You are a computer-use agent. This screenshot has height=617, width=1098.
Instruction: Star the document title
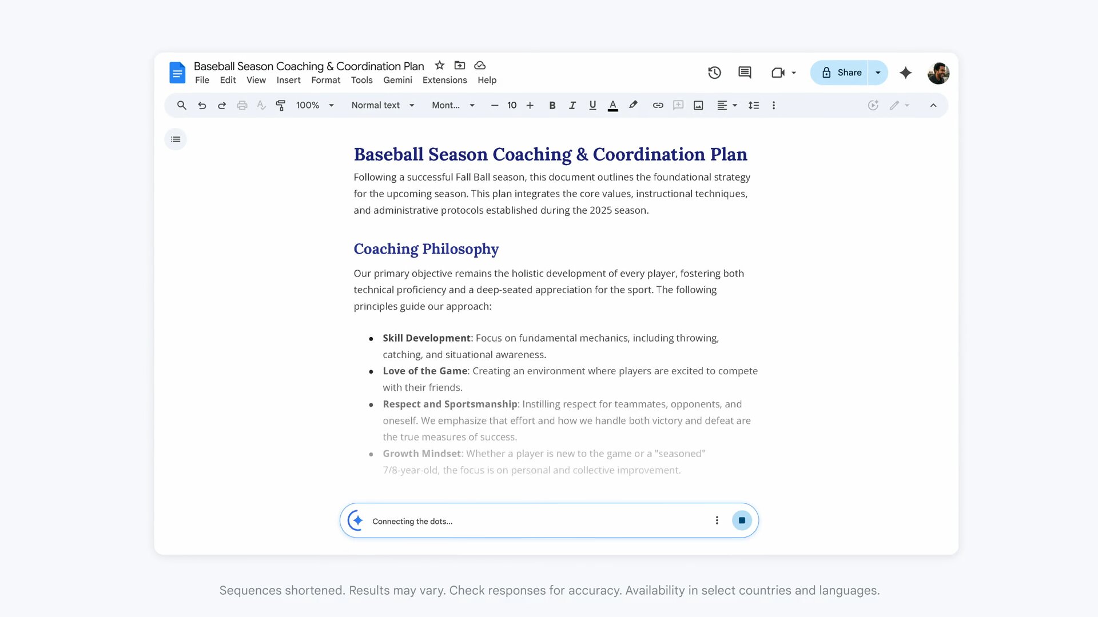coord(439,65)
